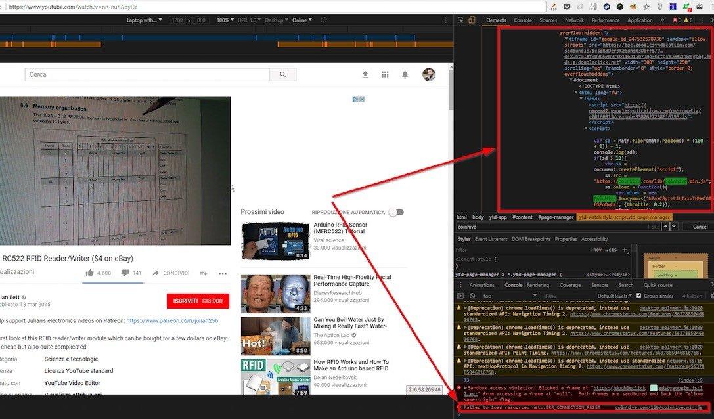Screen dimensions: 714x419
Task: Click the YouTube search magnifier button
Action: [283, 74]
